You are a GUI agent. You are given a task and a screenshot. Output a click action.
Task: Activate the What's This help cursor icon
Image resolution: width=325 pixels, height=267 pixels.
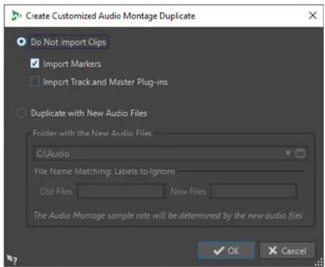(12, 259)
